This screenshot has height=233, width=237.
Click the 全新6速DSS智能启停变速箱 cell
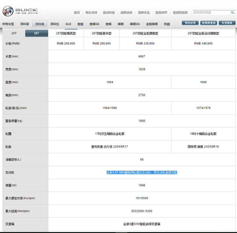tap(142, 224)
